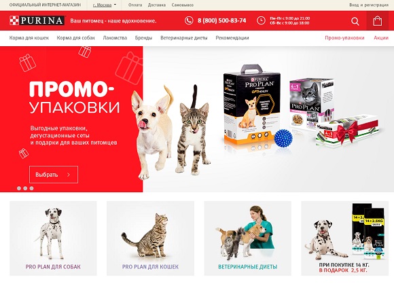Switch to the third carousel slide dot
This screenshot has height=284, width=394.
click(31, 188)
